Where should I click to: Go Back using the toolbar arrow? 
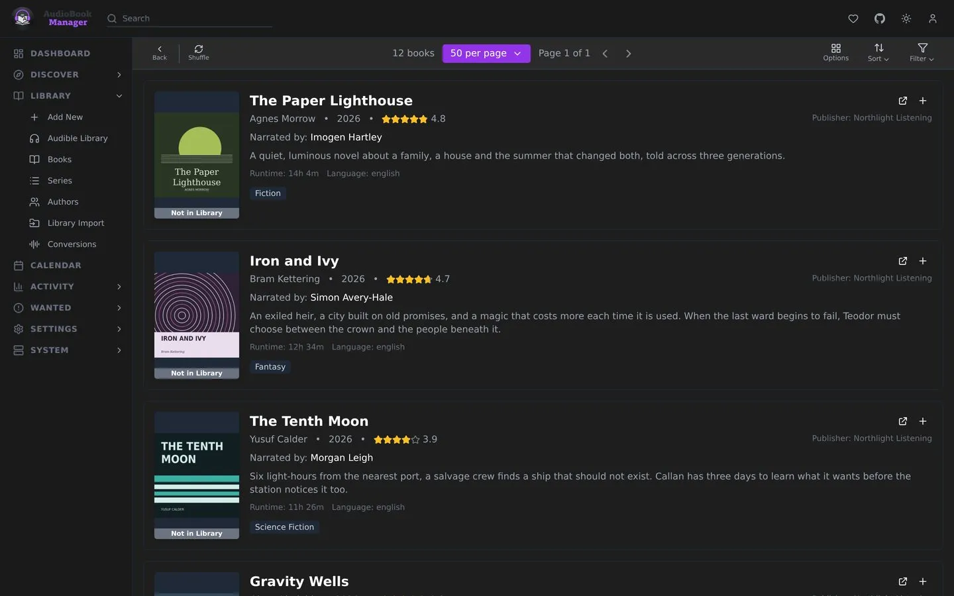(160, 53)
